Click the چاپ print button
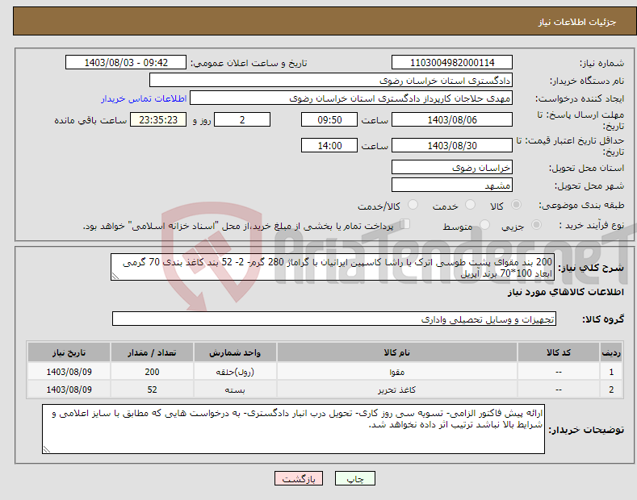Screen dimensions: 637x500 pyautogui.click(x=355, y=478)
